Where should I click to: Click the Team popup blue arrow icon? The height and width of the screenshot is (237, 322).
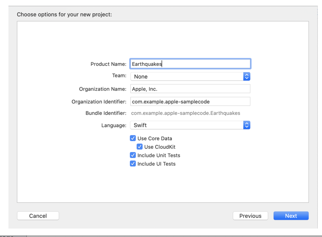[246, 76]
